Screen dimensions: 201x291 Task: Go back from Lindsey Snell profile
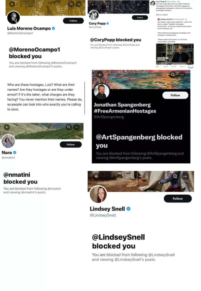tap(97, 176)
